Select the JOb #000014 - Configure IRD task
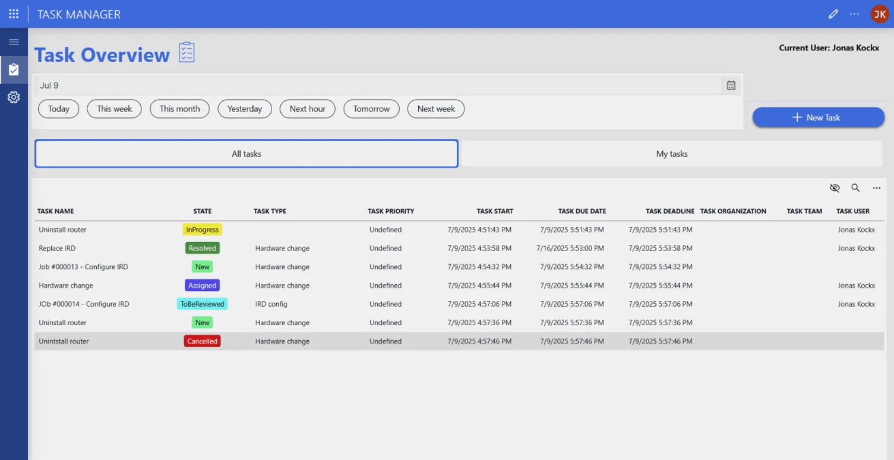Image resolution: width=894 pixels, height=460 pixels. pos(84,304)
